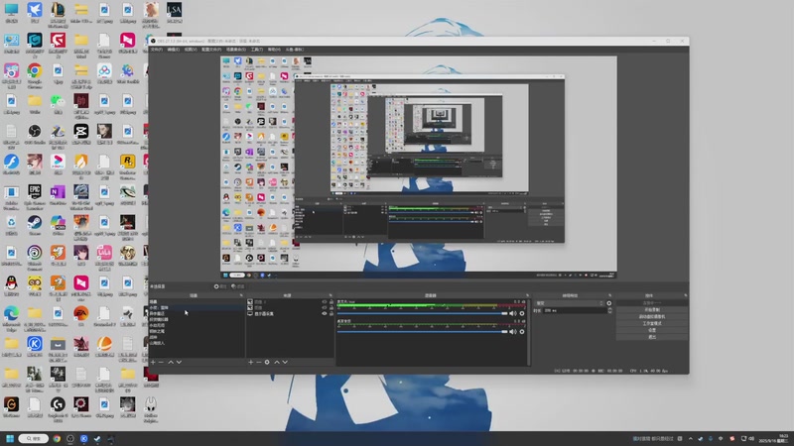Move the selected scene up in the Scenes list
Screen dimensions: 794x446
pyautogui.click(x=171, y=362)
